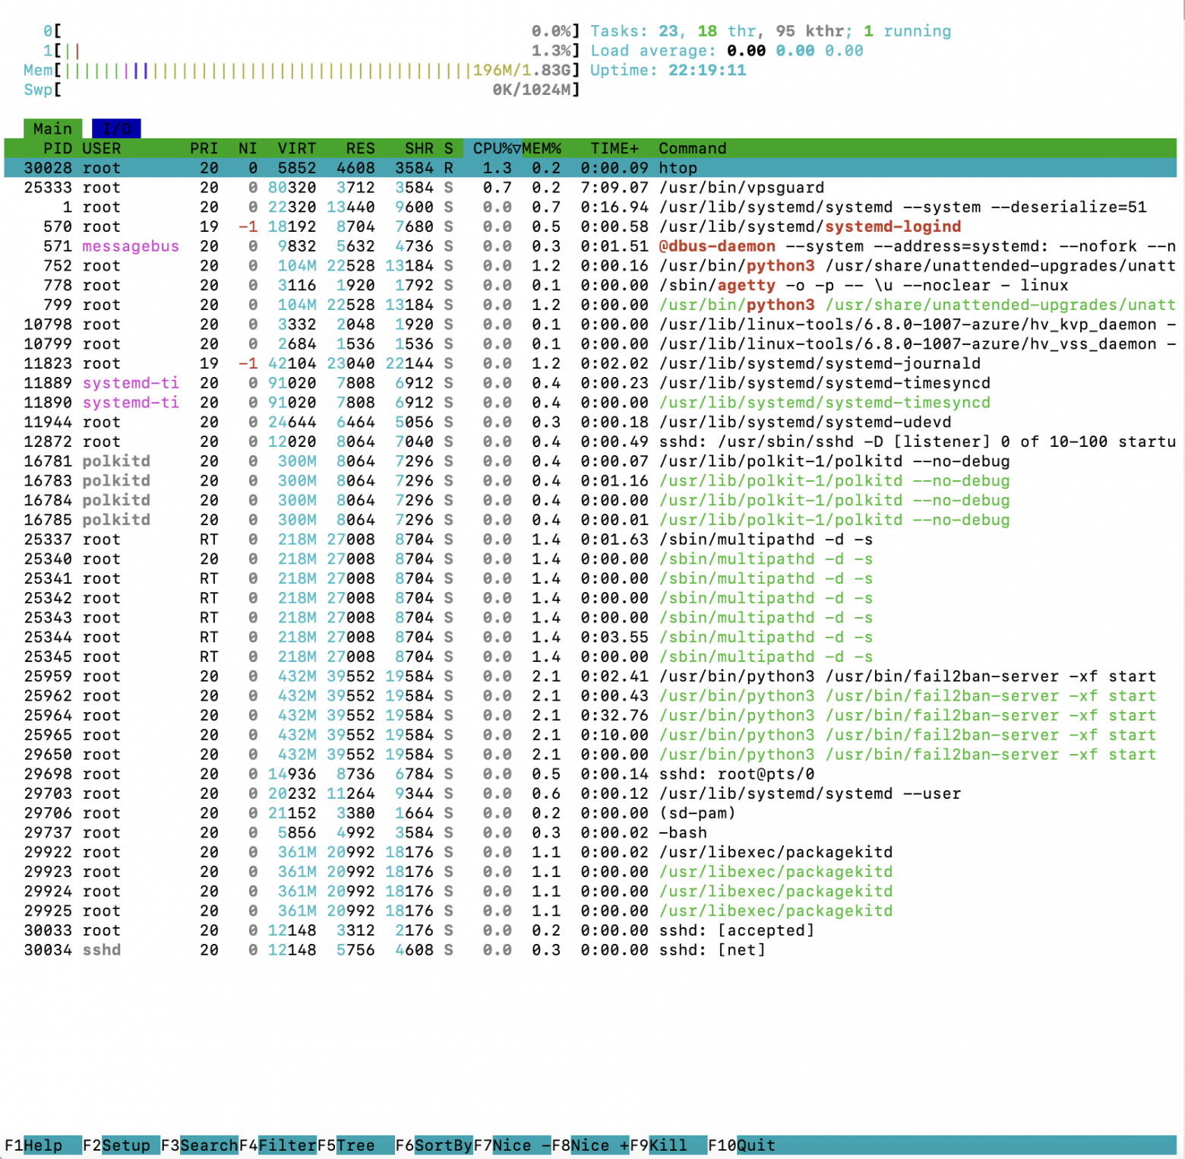Sort by the SHR column header
Image resolution: width=1185 pixels, height=1159 pixels.
tap(419, 148)
